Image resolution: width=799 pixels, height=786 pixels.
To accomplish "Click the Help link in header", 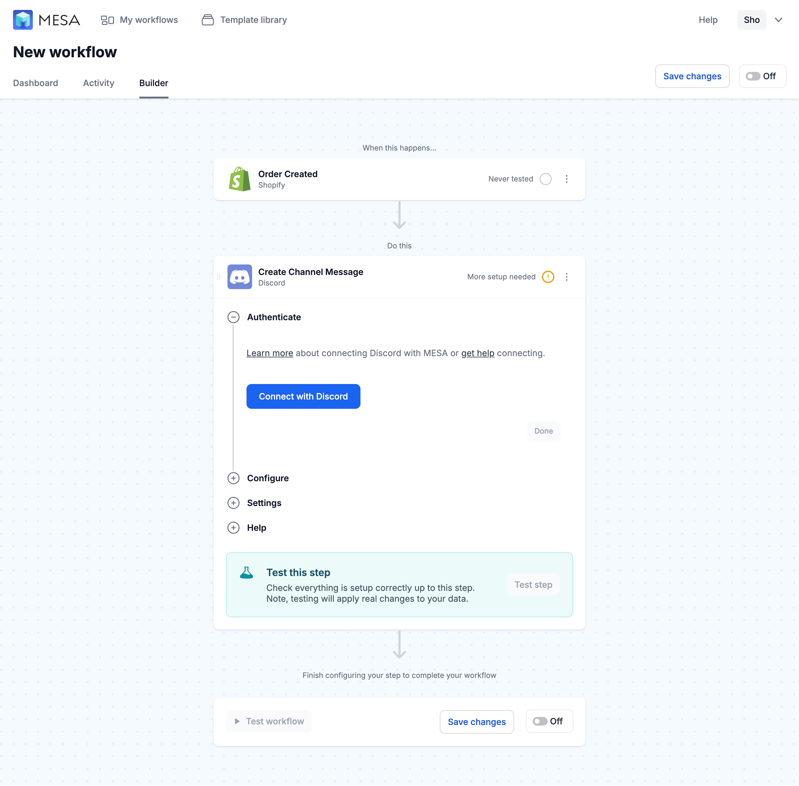I will point(708,20).
